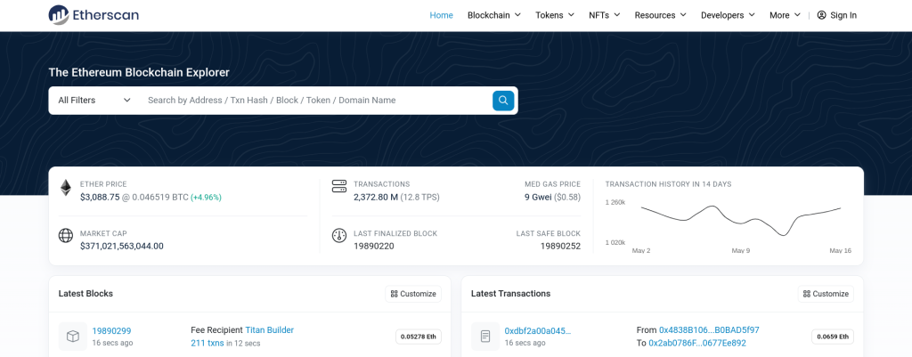Screen dimensions: 912x357
Task: Open transaction hash 0xdbf2a00a045...
Action: (x=537, y=331)
